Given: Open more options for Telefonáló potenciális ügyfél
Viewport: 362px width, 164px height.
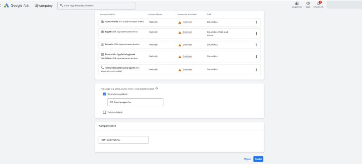Looking at the screenshot, I should pos(256,70).
